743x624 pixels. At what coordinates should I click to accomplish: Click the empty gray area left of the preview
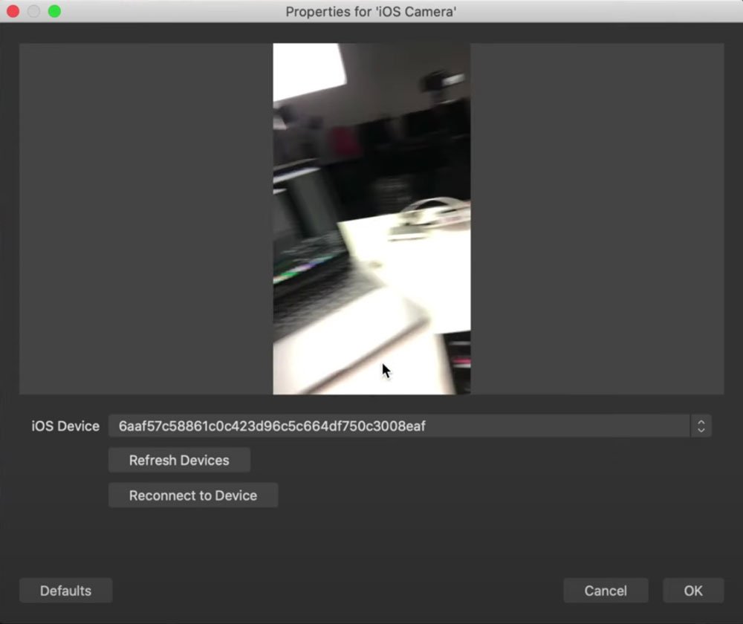146,218
